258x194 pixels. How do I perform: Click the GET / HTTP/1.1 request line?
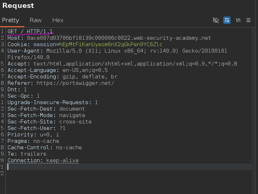[30, 31]
